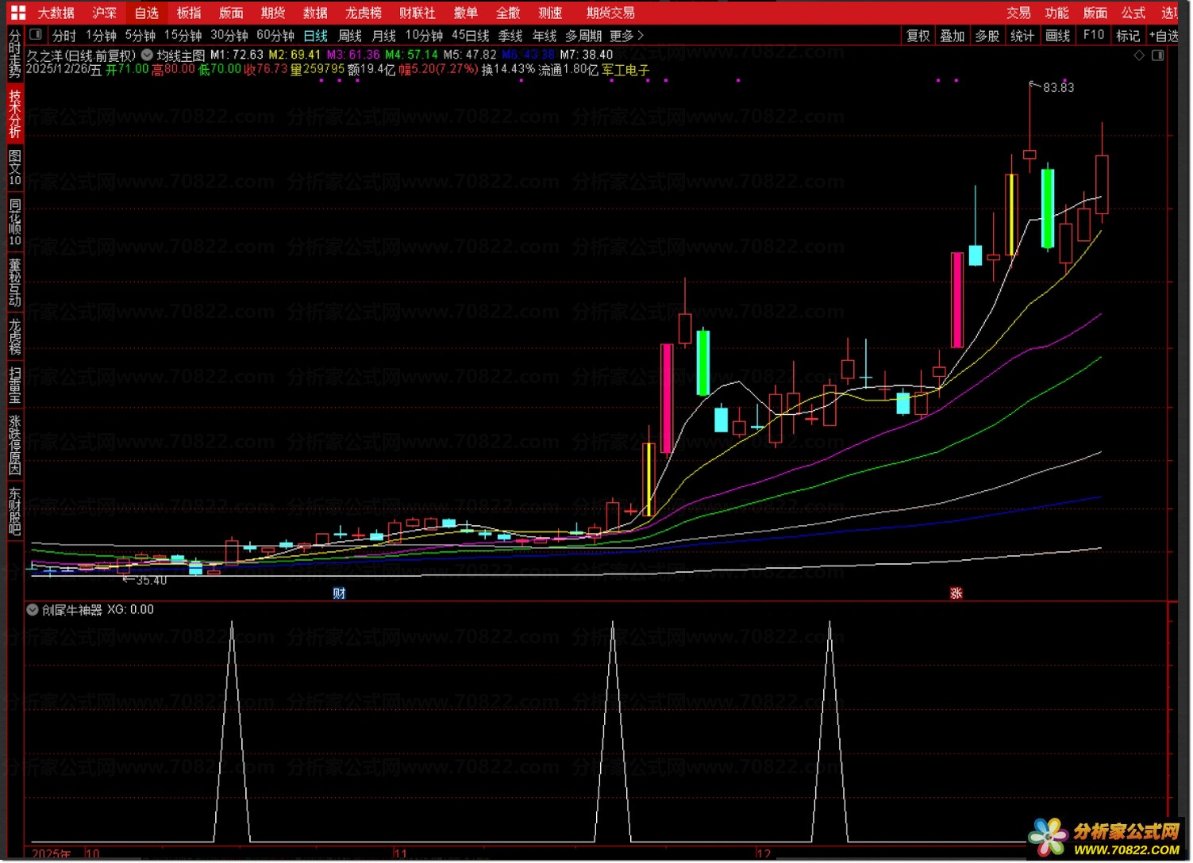Screen dimensions: 1193x863
Task: Click the 财 financial event marker
Action: click(x=339, y=593)
